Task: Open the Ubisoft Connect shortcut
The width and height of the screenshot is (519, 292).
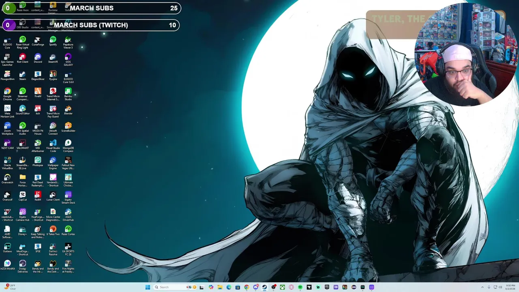Action: click(53, 129)
